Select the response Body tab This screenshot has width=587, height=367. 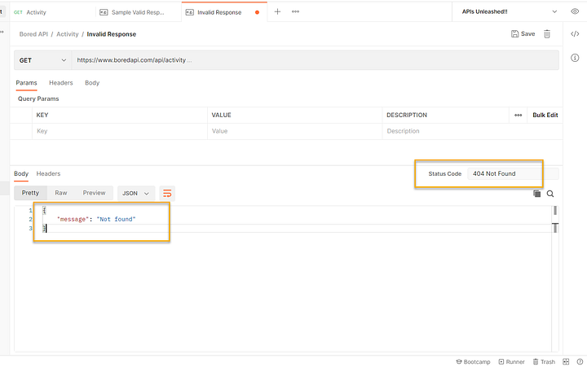click(x=21, y=174)
